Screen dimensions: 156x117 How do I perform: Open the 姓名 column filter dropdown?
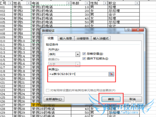coord(28,3)
